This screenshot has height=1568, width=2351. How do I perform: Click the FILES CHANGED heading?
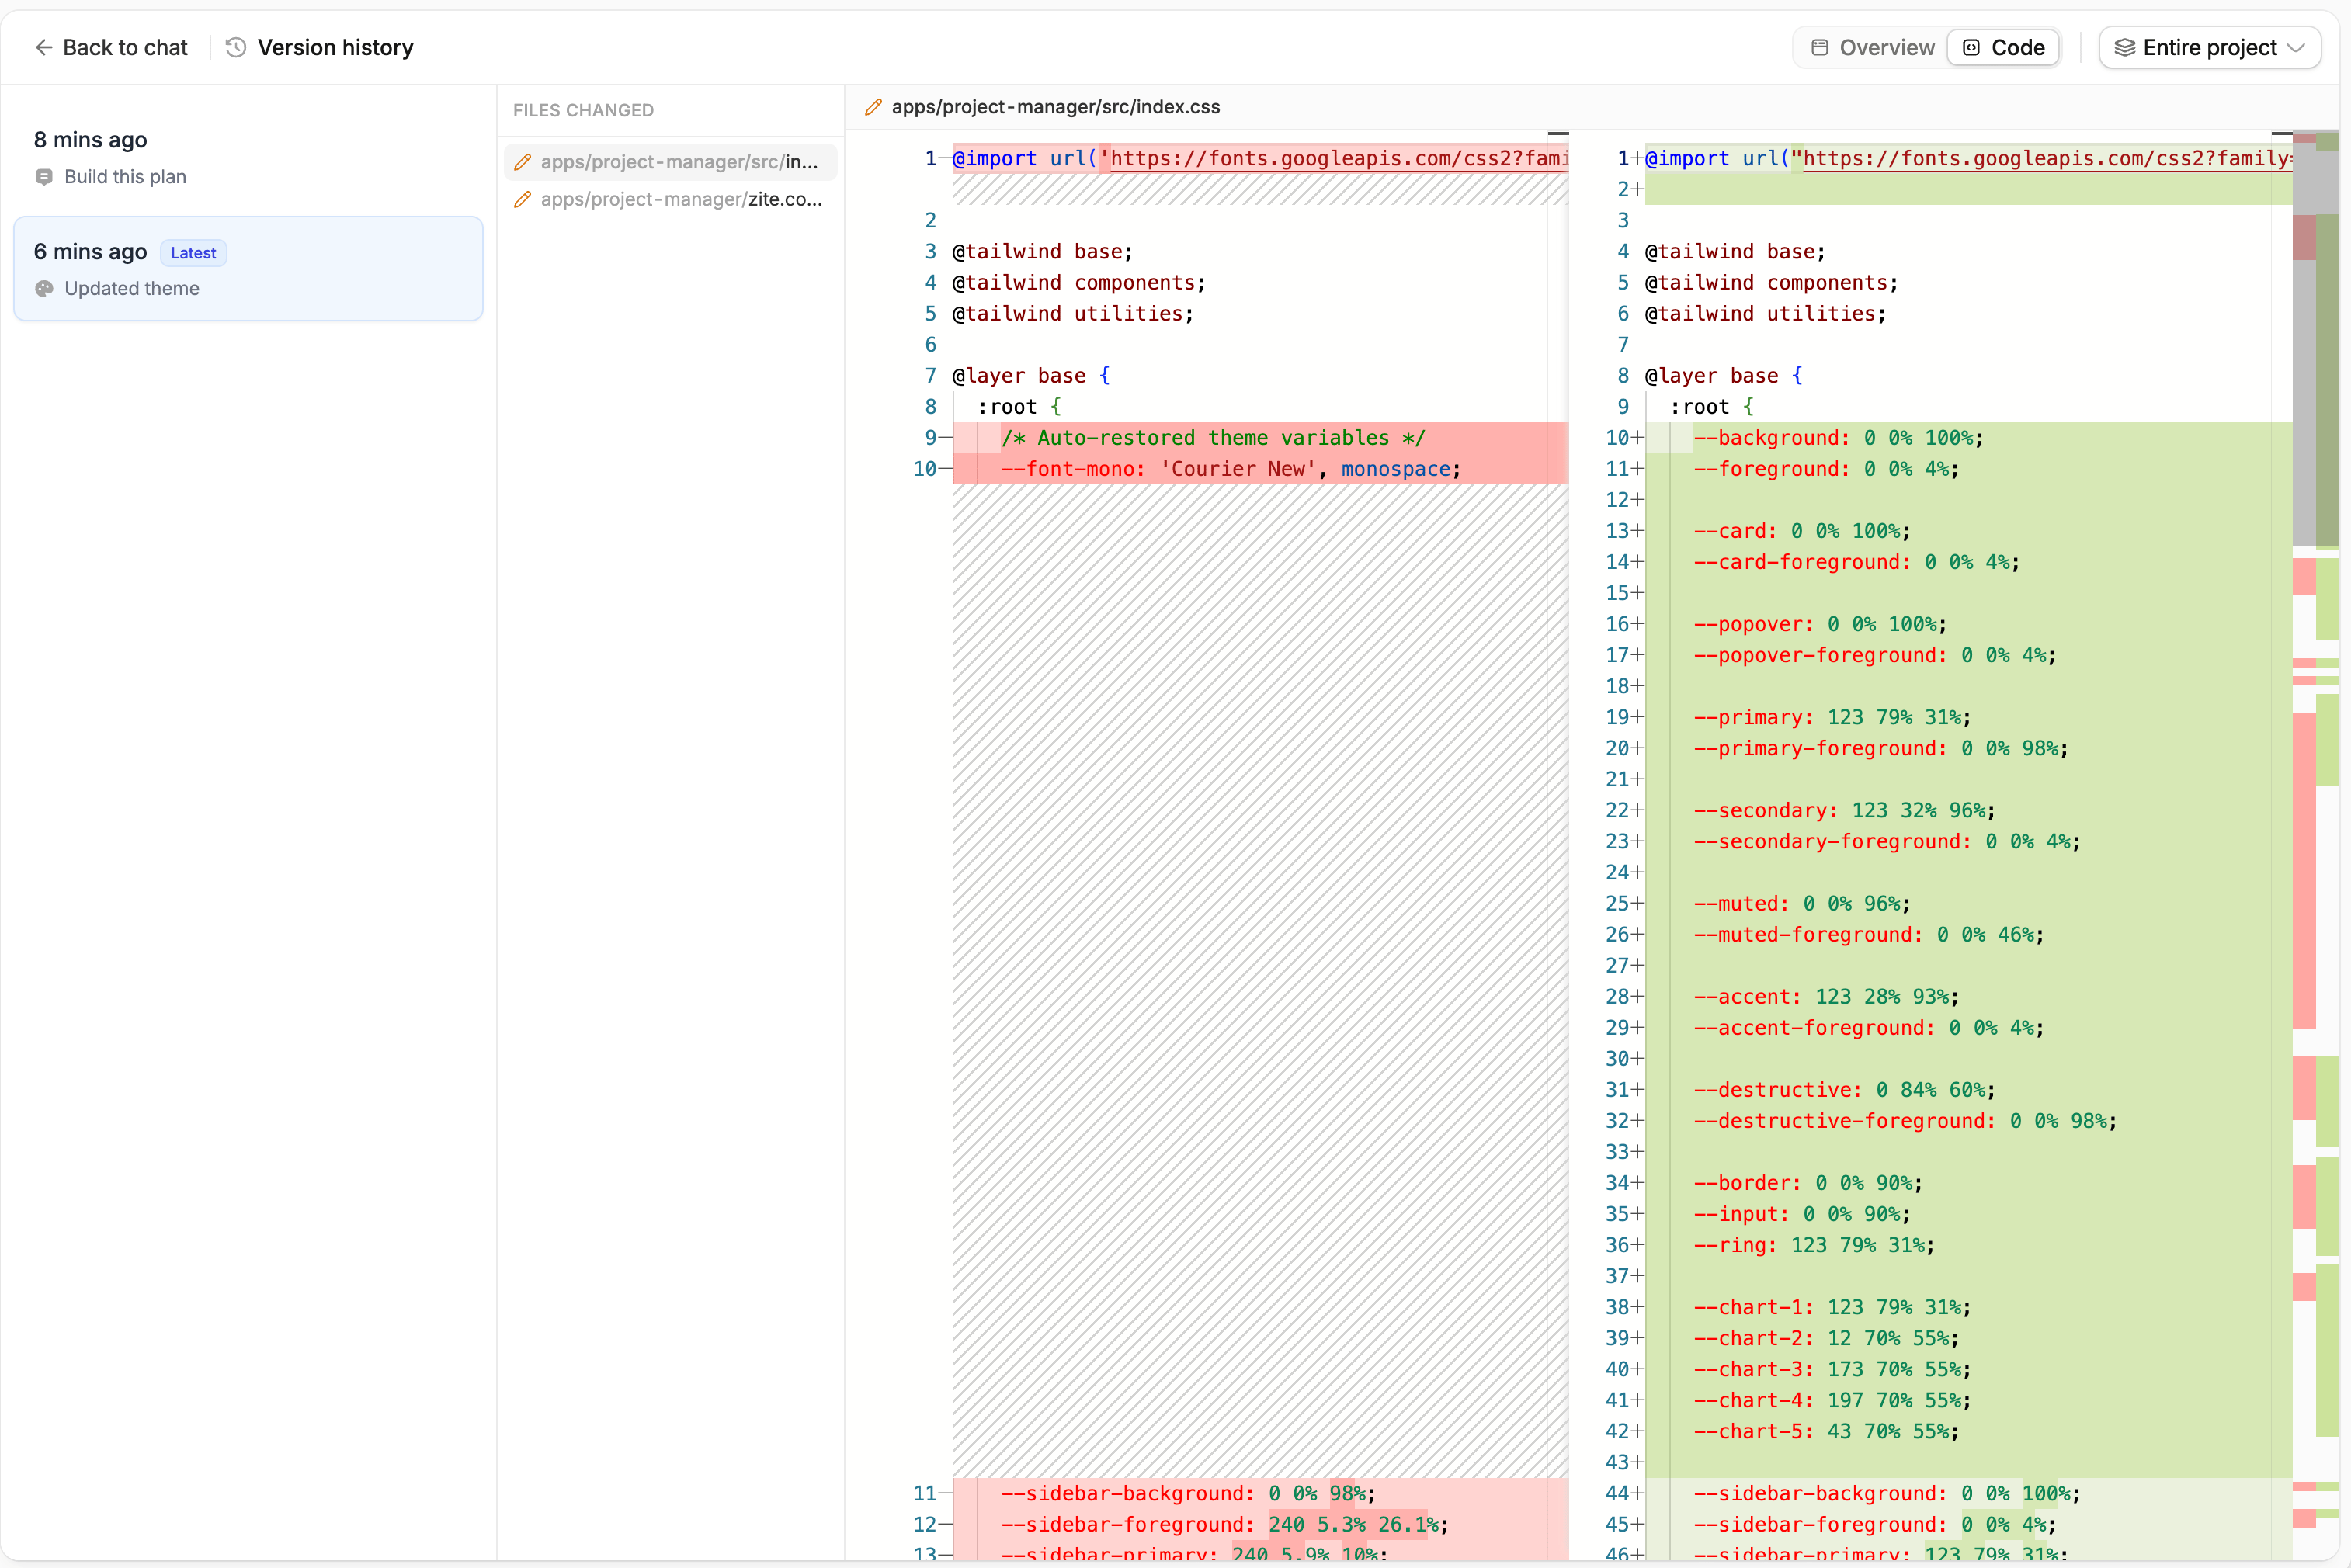(583, 110)
